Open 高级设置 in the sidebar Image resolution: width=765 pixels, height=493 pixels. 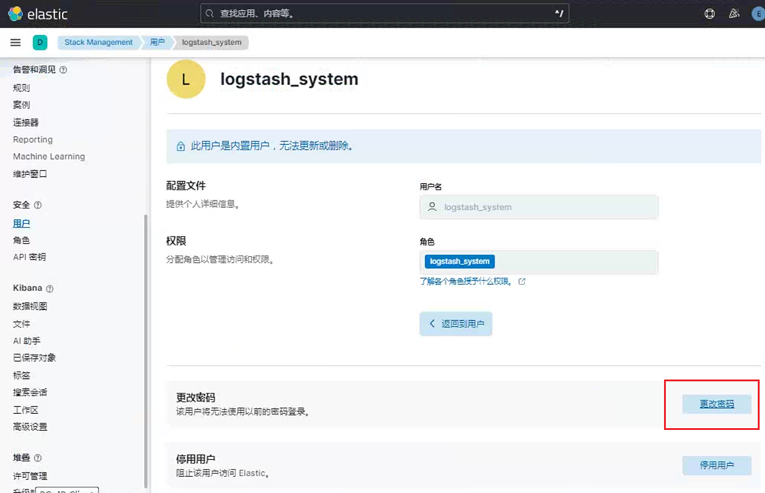pyautogui.click(x=30, y=427)
